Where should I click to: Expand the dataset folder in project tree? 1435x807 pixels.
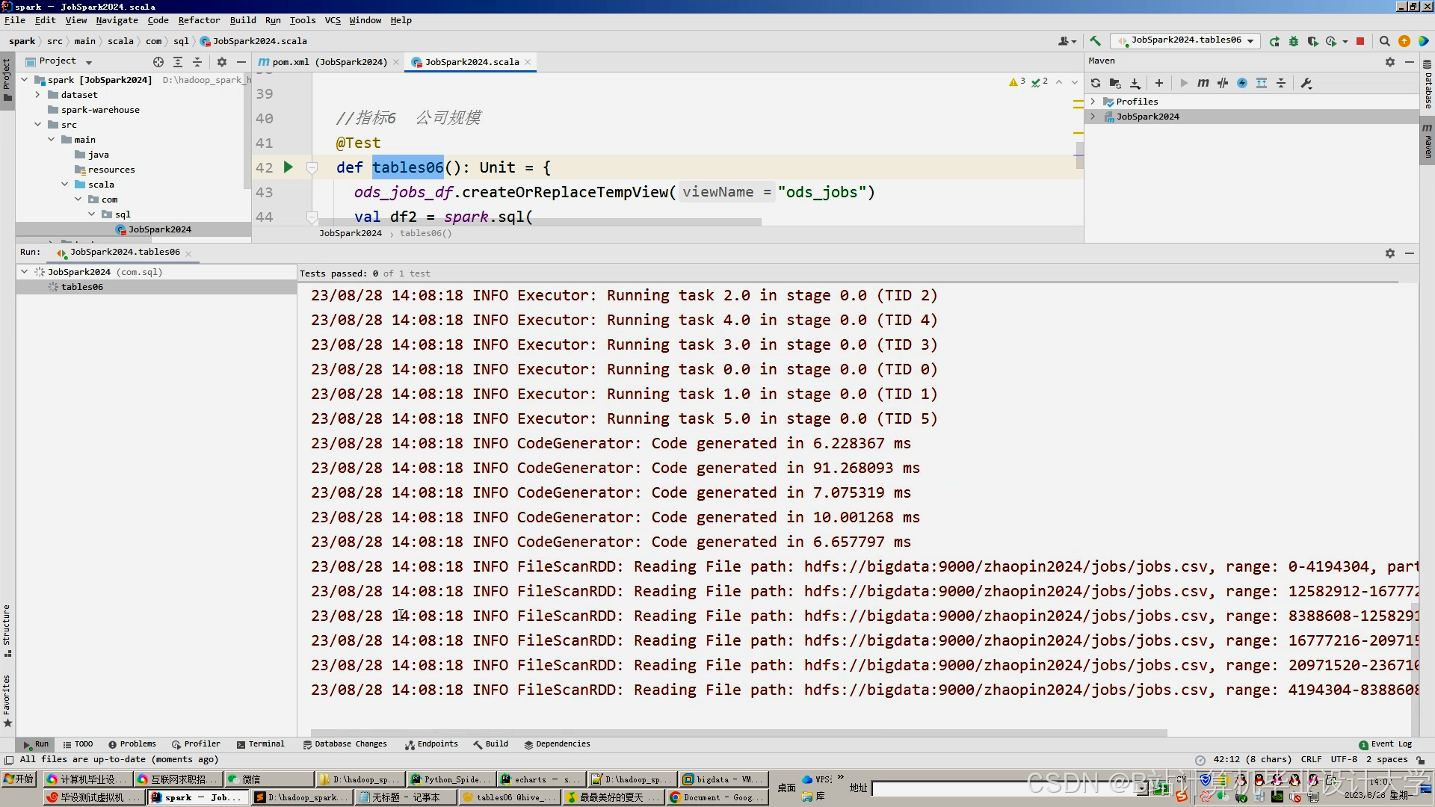point(37,95)
